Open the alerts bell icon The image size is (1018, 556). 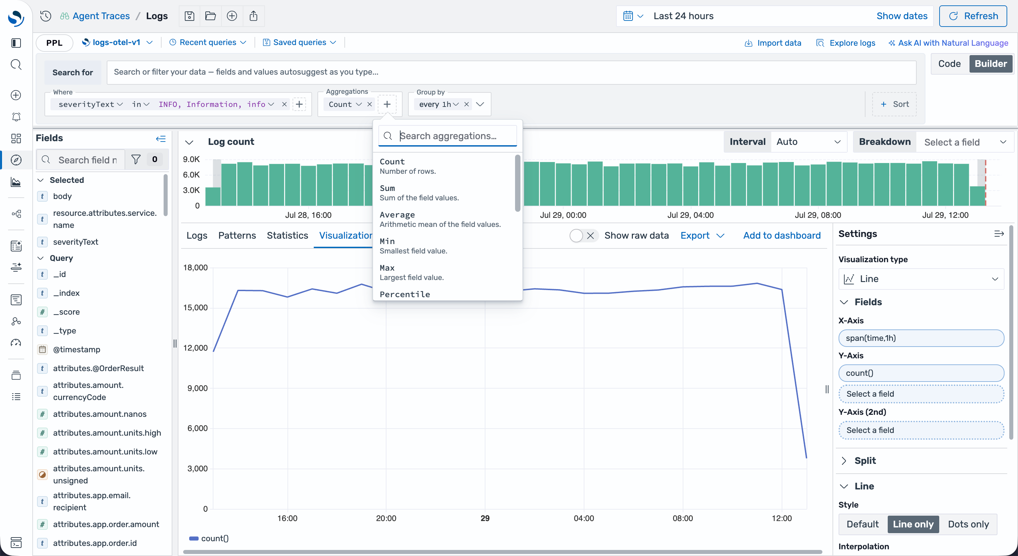tap(16, 117)
